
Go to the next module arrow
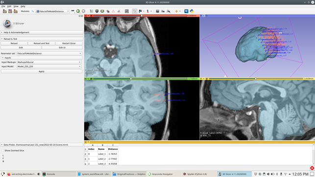tap(83, 11)
